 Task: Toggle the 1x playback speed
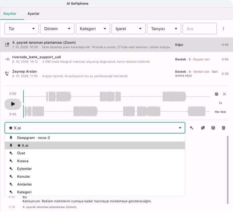click(x=220, y=103)
